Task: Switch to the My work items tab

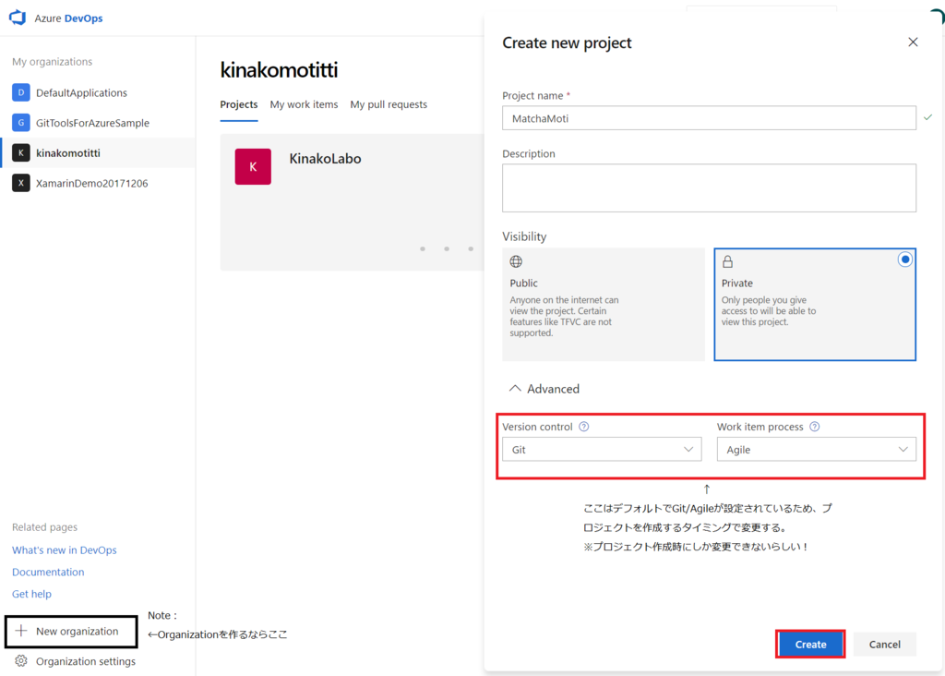Action: tap(304, 104)
